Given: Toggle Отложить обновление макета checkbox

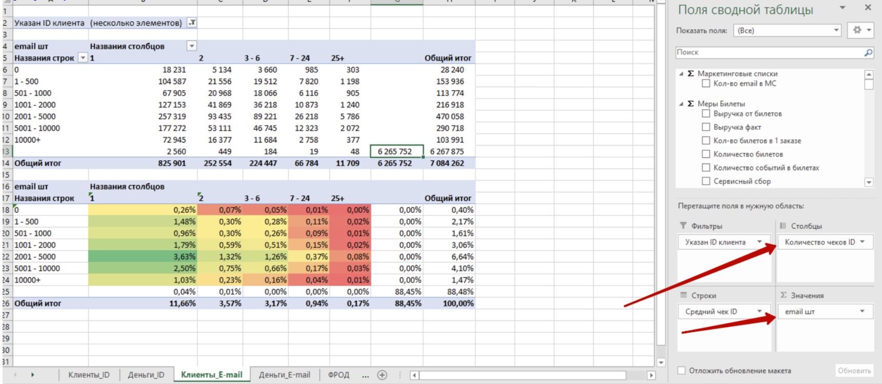Looking at the screenshot, I should (x=681, y=370).
